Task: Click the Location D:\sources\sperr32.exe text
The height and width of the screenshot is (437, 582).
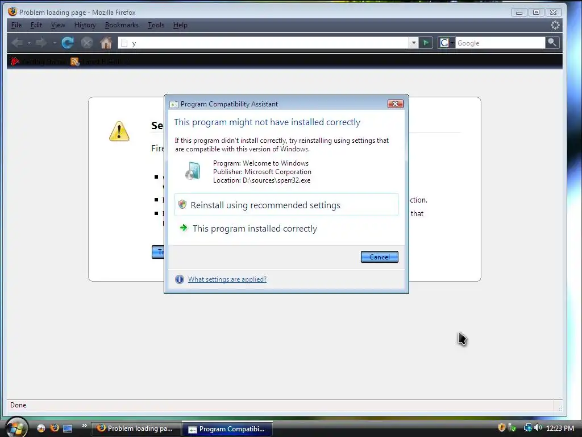Action: tap(261, 180)
